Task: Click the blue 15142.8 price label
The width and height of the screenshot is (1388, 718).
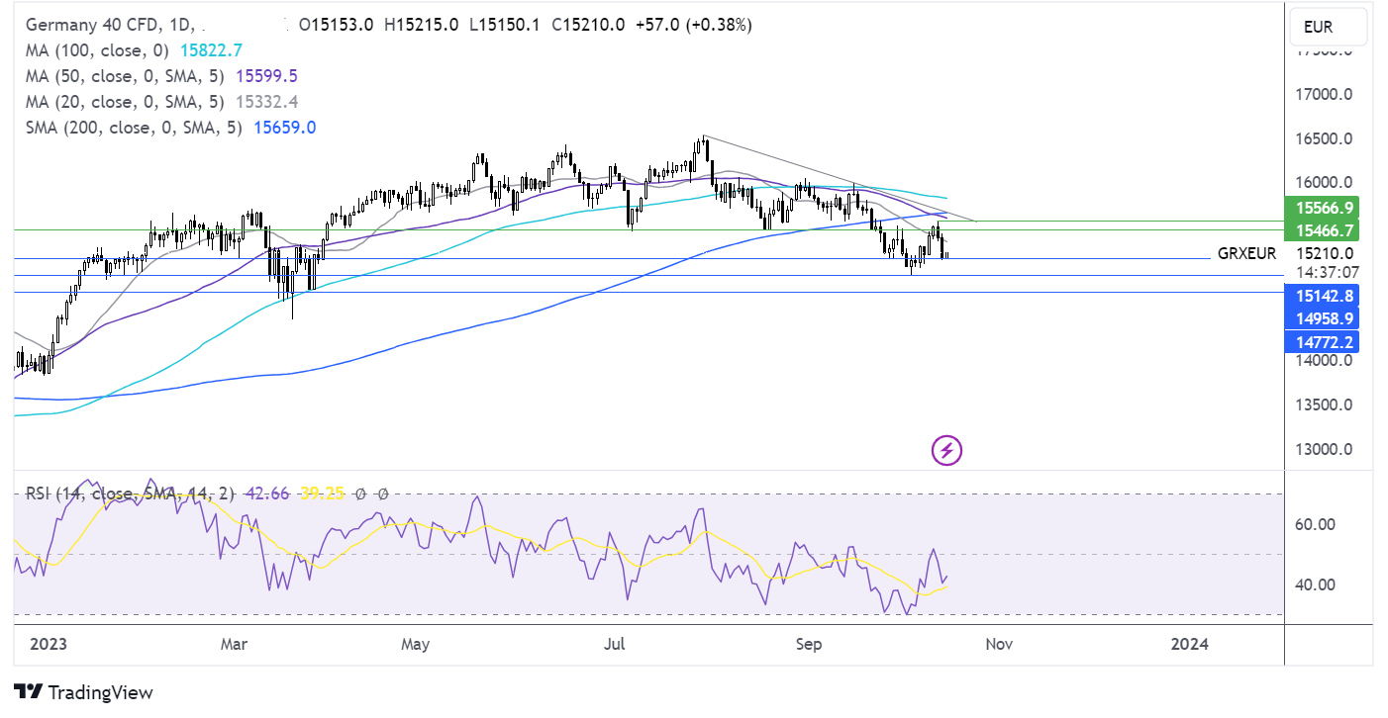Action: coord(1321,295)
